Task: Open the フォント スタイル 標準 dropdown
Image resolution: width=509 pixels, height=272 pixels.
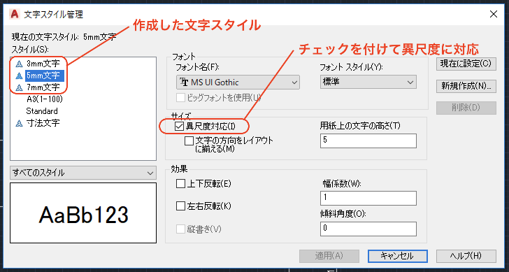Action: [x=368, y=82]
